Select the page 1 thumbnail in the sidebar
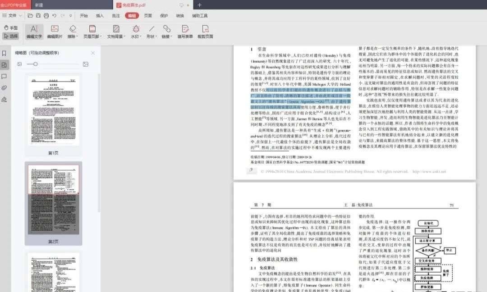487x292 pixels. [54, 110]
